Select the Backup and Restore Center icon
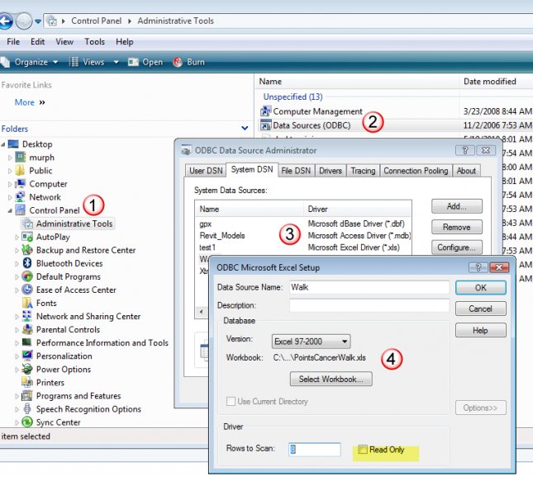533x495 pixels. (x=27, y=250)
